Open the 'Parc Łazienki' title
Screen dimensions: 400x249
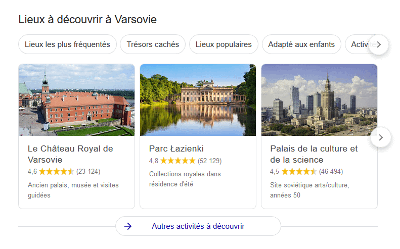176,148
